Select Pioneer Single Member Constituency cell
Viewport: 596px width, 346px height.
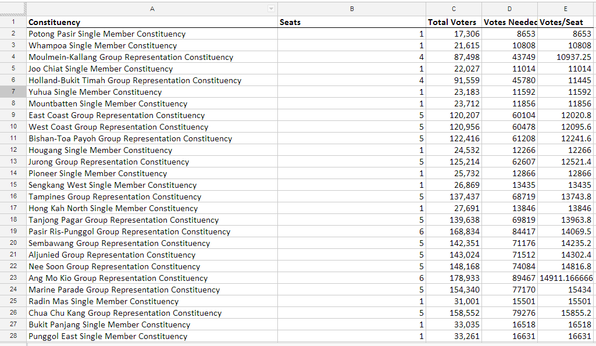152,173
